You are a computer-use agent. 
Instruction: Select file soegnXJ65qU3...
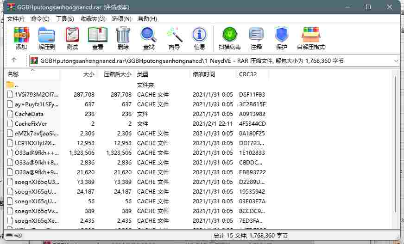37,182
